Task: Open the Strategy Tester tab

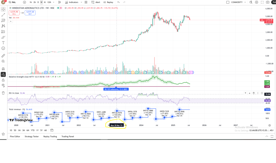Action: click(x=32, y=136)
